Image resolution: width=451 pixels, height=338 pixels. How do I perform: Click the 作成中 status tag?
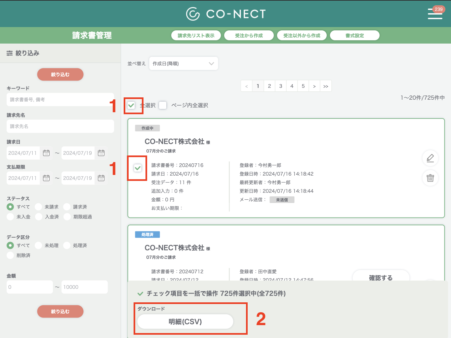[x=147, y=128]
